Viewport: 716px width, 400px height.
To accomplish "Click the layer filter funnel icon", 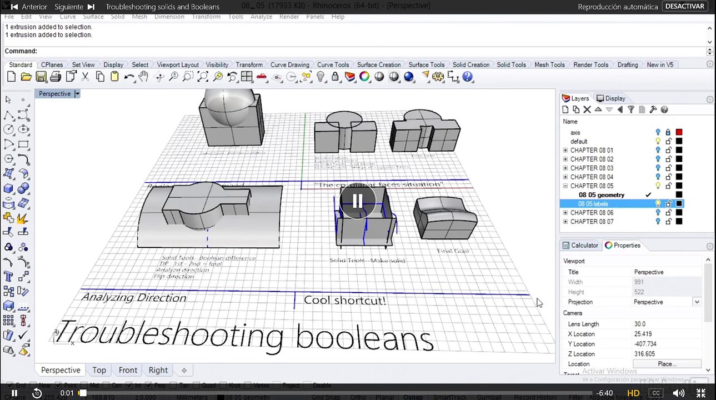I will coord(631,109).
